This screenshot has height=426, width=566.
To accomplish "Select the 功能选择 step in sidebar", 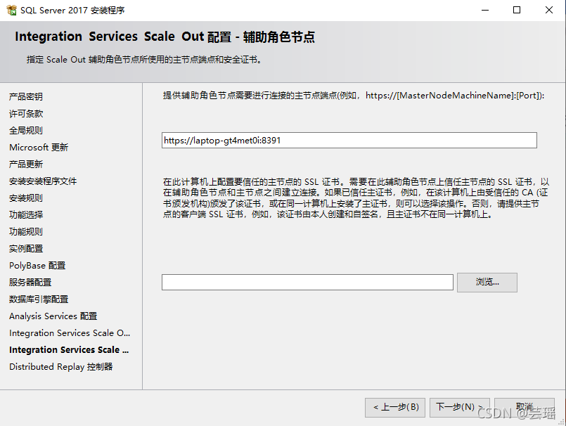I will 26,215.
